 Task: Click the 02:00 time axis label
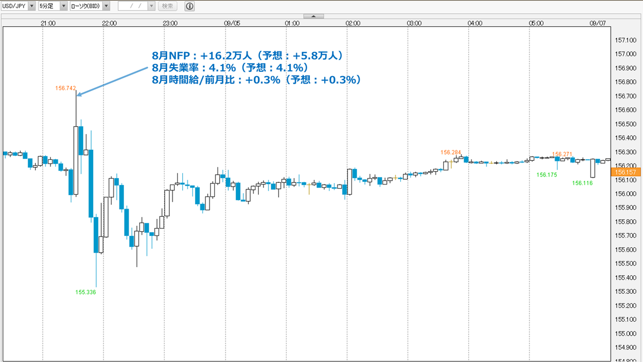(353, 24)
